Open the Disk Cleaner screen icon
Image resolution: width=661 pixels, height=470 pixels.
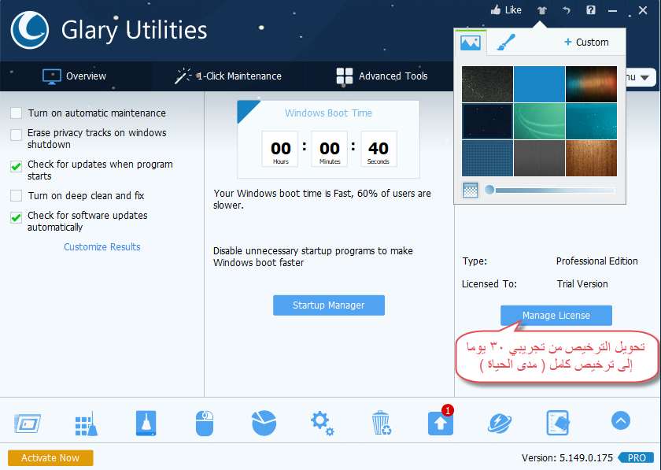pos(28,424)
